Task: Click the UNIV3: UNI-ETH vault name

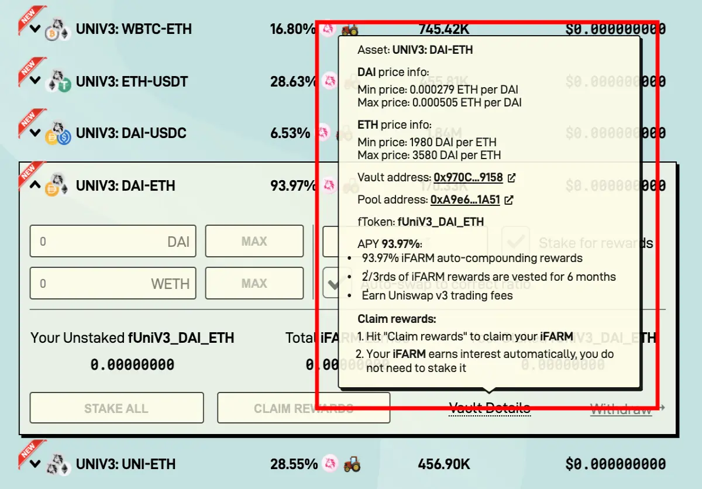Action: pos(126,464)
